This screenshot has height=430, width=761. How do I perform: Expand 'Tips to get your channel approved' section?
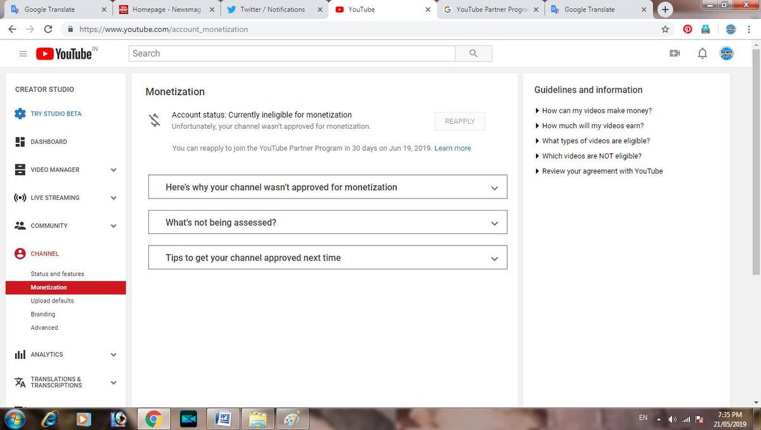coord(328,257)
